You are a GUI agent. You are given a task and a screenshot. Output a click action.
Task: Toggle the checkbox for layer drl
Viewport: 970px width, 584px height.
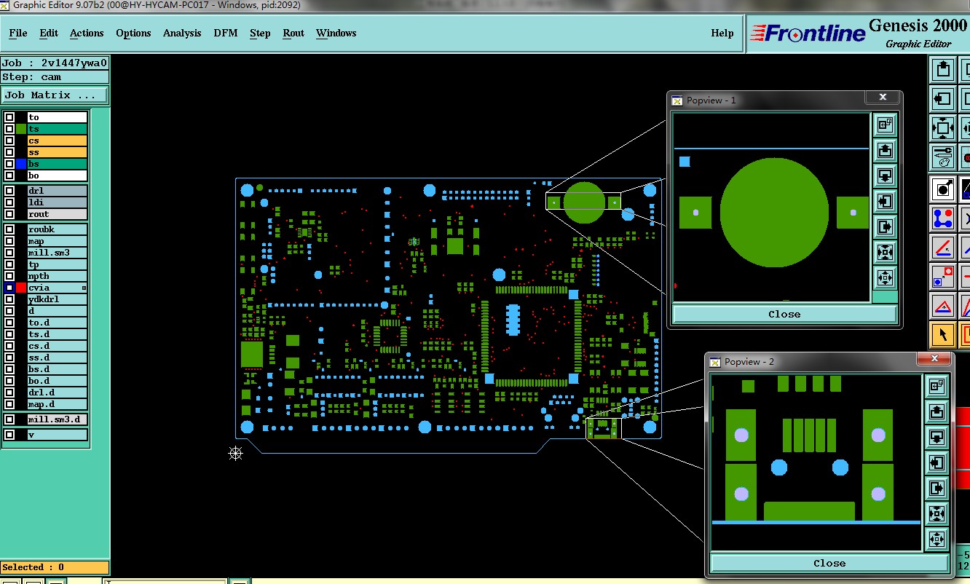click(9, 191)
